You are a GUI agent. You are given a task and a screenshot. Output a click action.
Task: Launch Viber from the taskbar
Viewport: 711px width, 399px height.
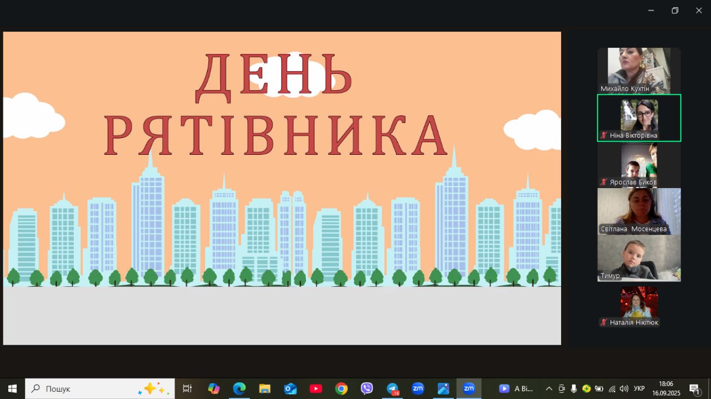click(367, 388)
